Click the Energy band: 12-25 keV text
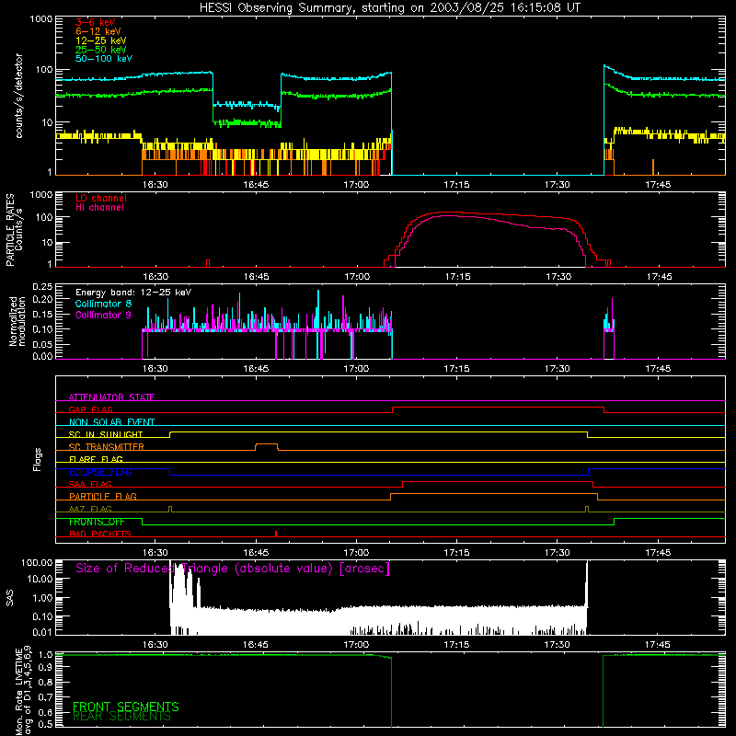 133,293
